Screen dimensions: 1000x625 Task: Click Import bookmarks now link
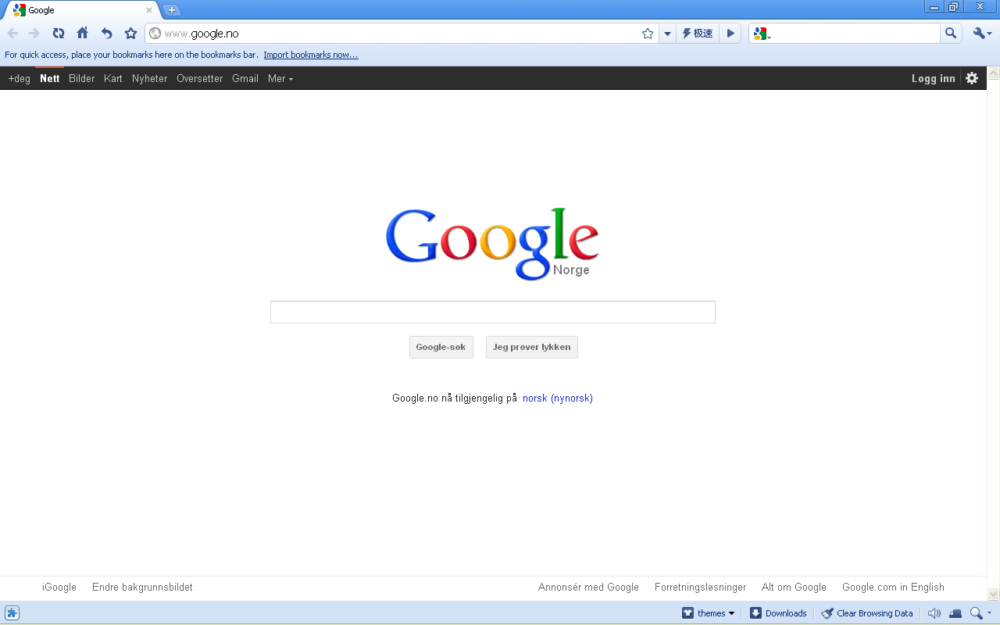click(x=311, y=55)
